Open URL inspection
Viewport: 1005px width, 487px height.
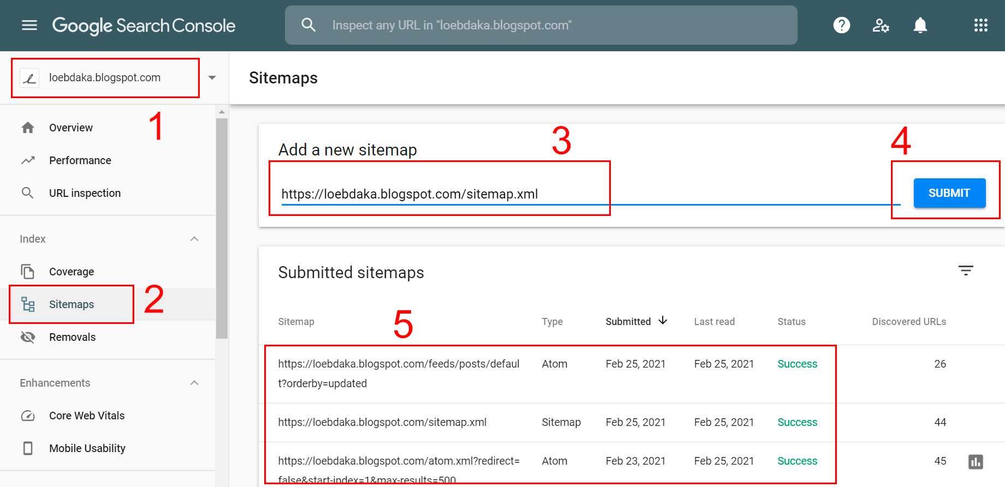(85, 193)
